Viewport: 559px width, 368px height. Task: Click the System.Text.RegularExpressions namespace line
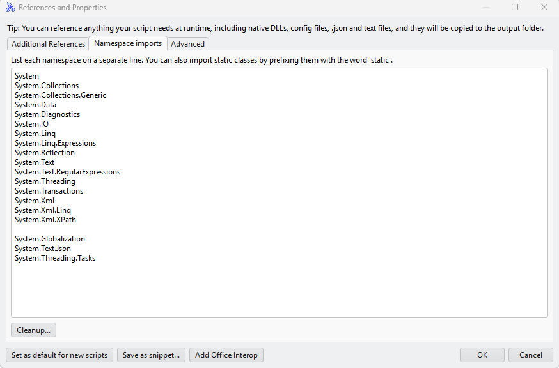click(67, 172)
